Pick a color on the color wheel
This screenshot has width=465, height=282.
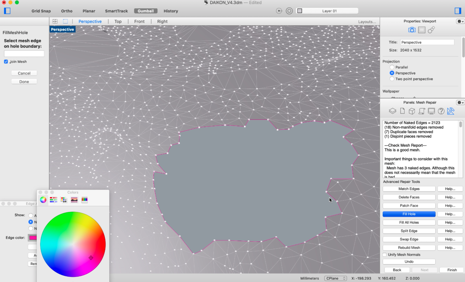[x=73, y=244]
